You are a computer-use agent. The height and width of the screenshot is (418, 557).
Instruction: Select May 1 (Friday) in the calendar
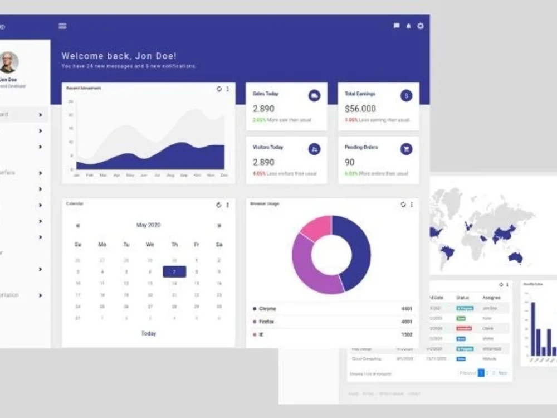[197, 260]
